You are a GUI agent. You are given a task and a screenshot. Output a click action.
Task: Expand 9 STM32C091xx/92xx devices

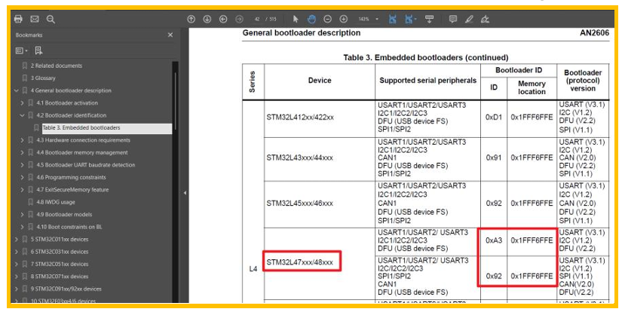(17, 289)
